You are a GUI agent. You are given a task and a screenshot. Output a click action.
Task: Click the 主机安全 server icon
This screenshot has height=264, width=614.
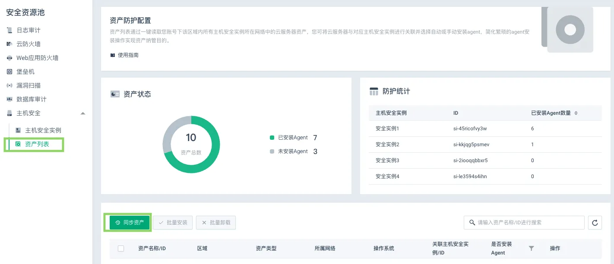(x=9, y=113)
